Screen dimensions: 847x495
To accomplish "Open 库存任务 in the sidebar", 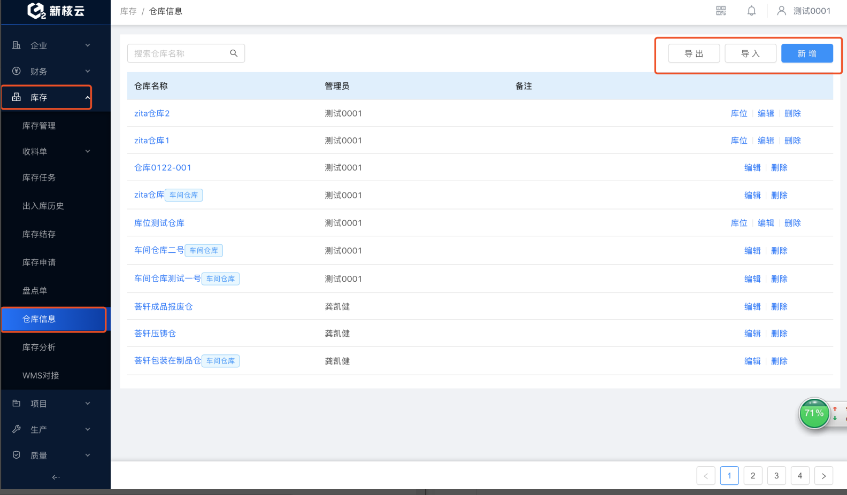I will pos(39,177).
